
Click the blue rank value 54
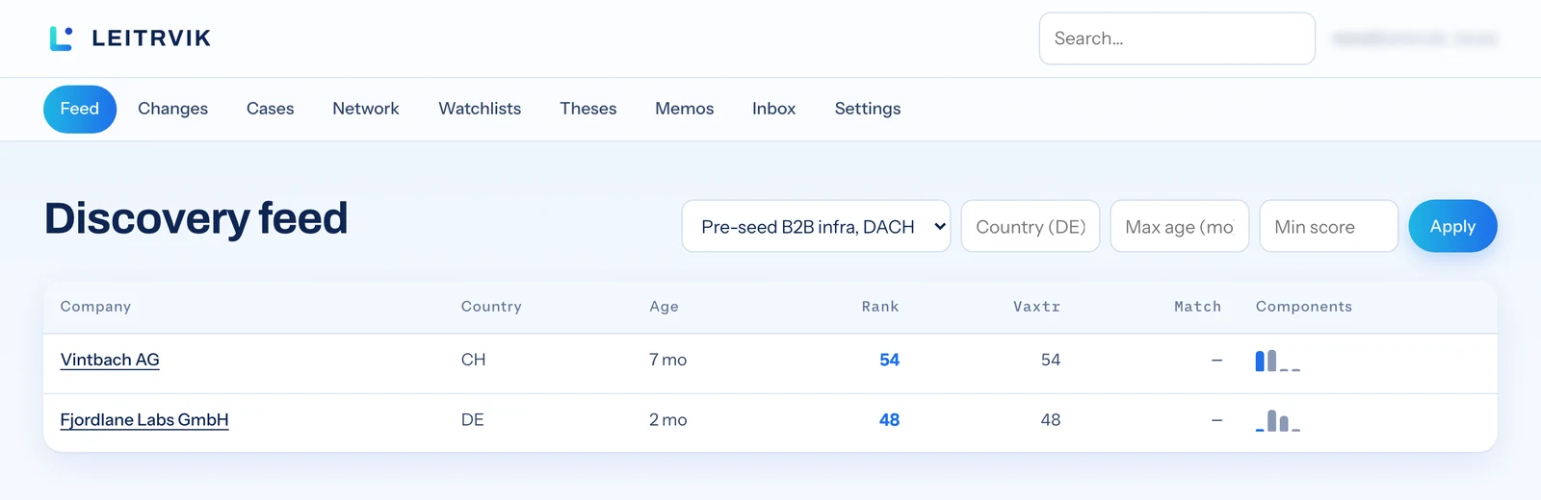click(x=889, y=360)
